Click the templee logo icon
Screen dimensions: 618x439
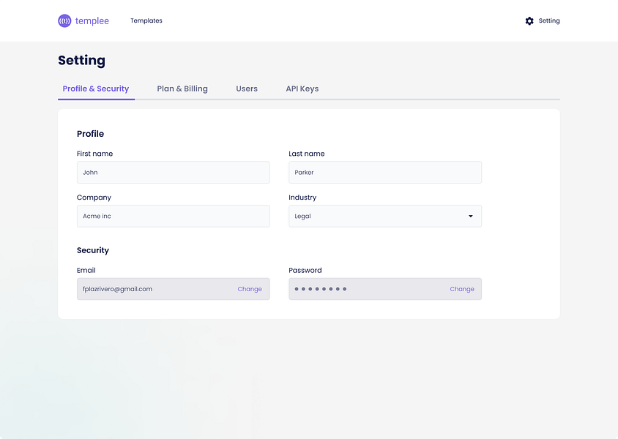click(x=64, y=21)
